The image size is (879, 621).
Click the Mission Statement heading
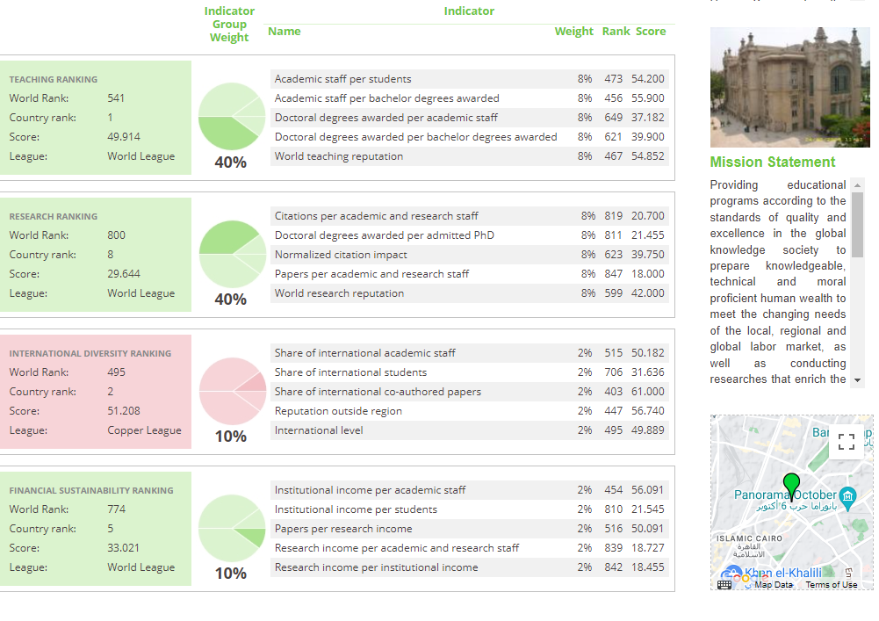[773, 162]
